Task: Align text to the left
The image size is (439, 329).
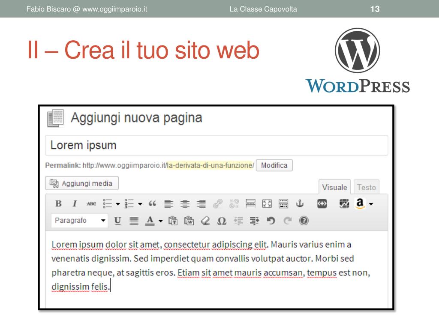Action: [x=168, y=203]
